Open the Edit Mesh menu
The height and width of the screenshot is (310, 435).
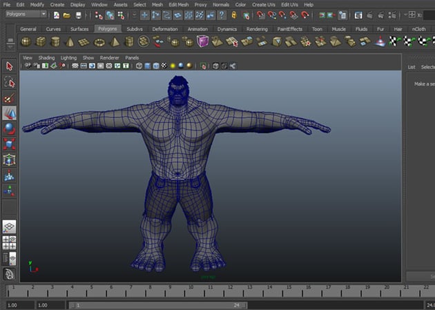pyautogui.click(x=178, y=5)
